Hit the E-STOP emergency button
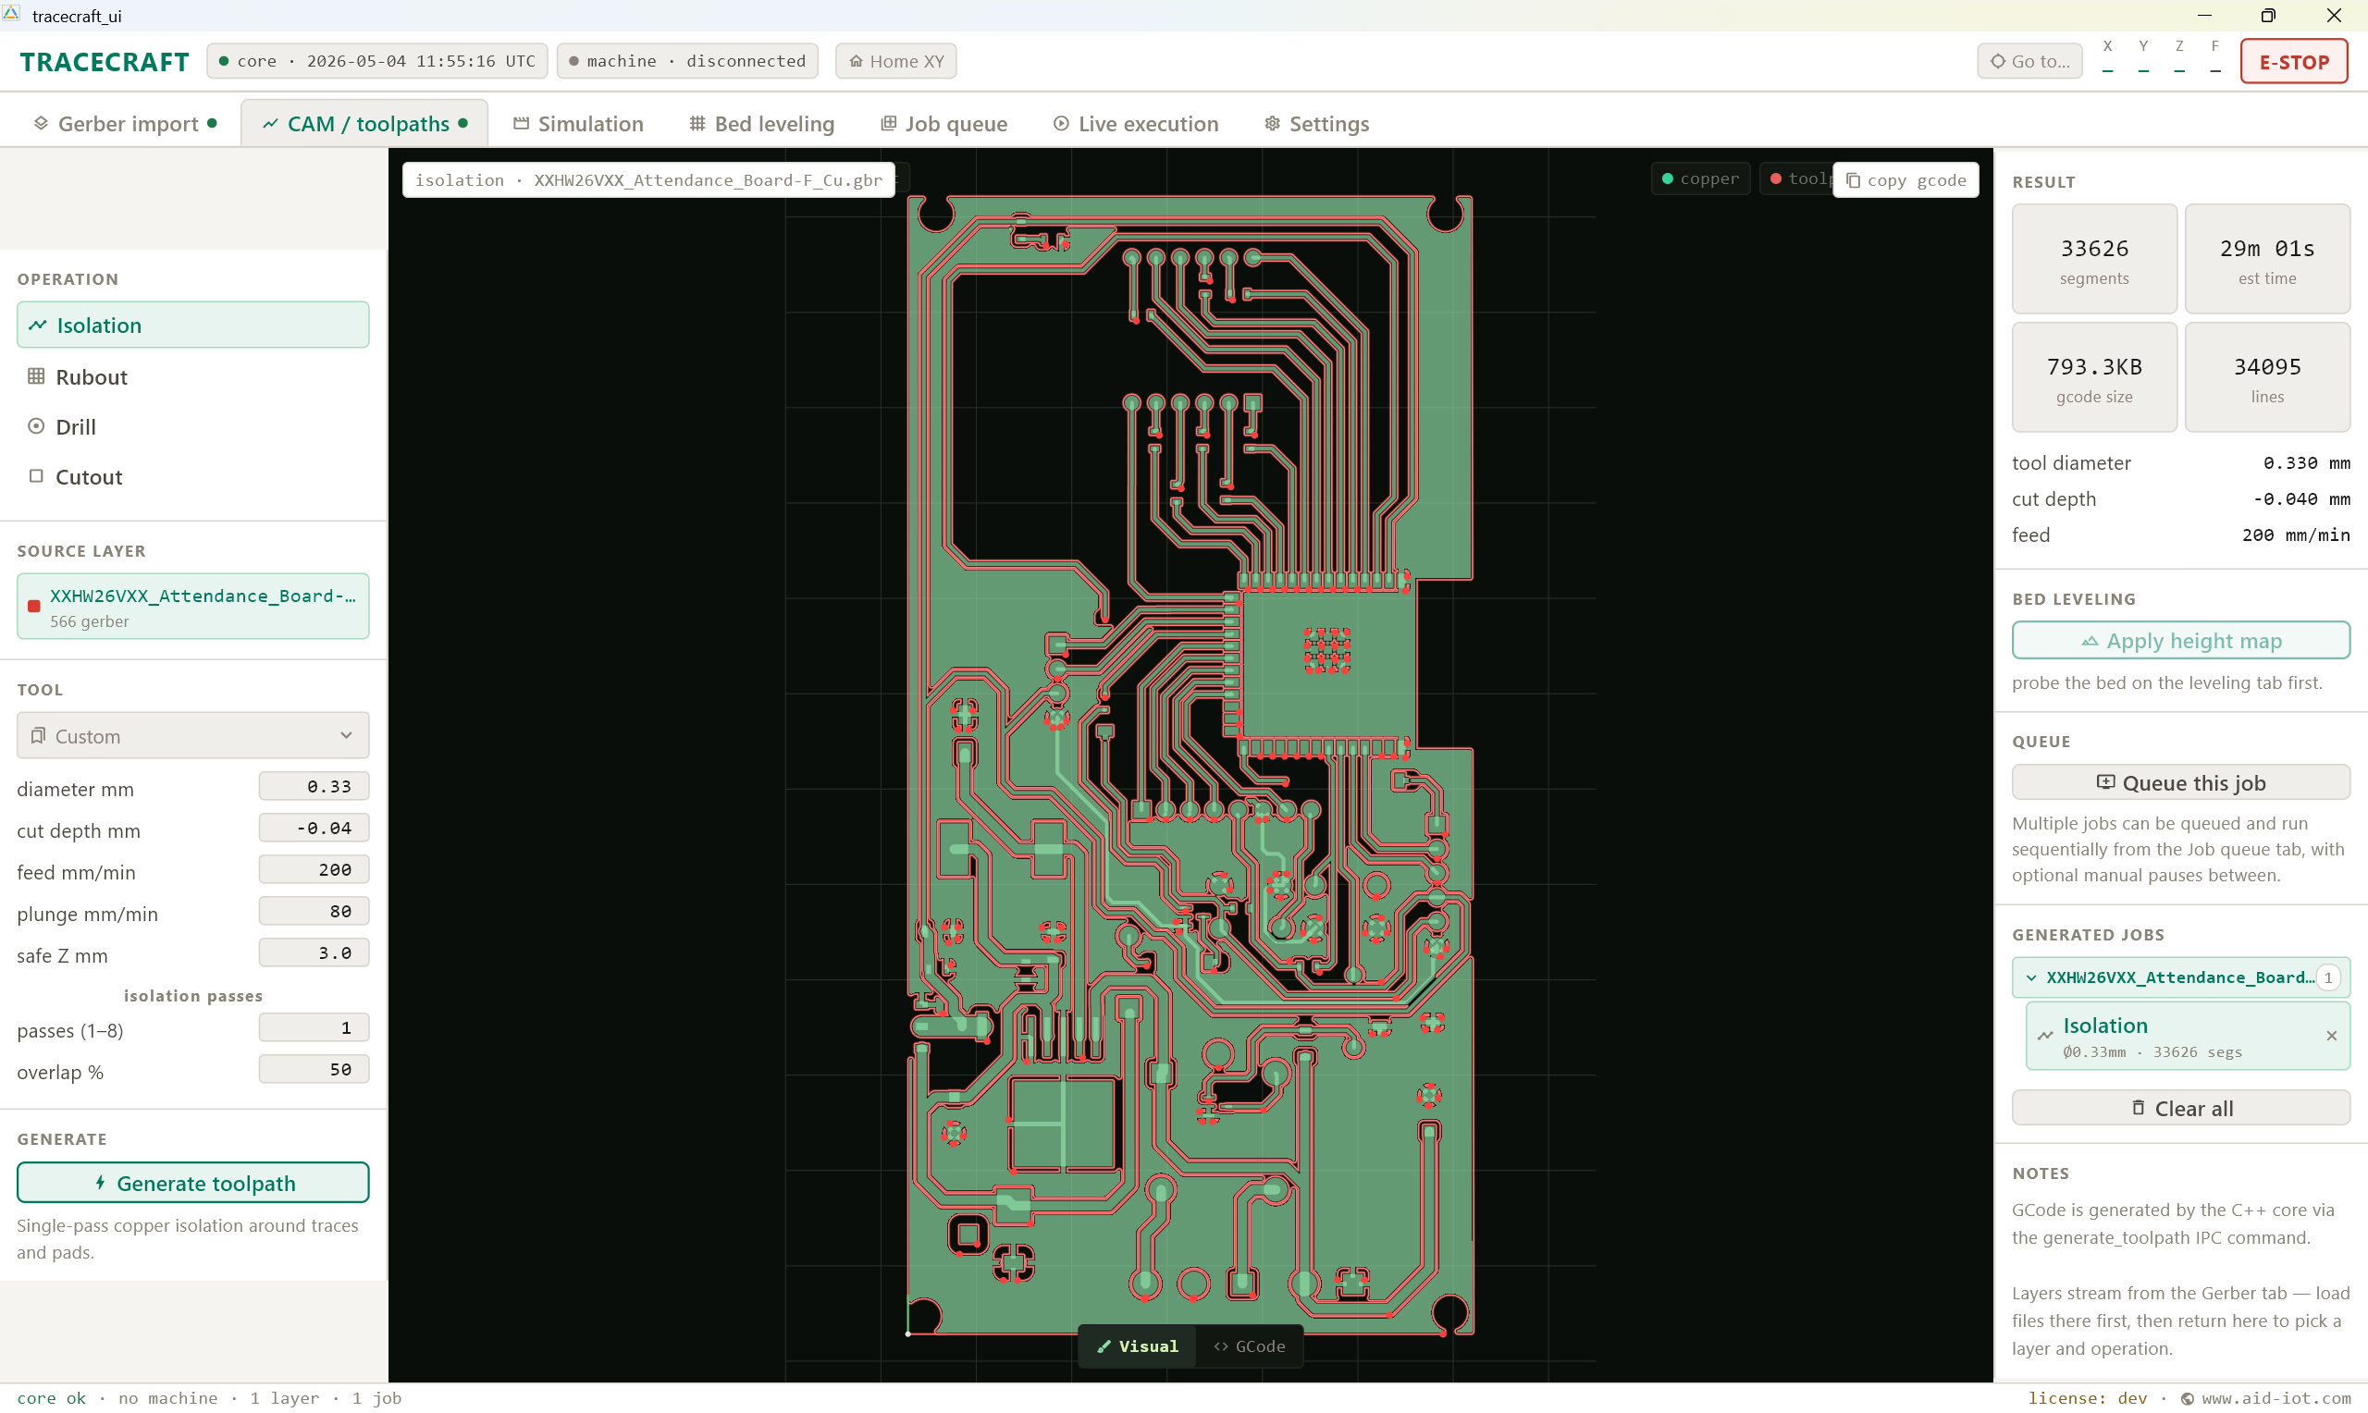The height and width of the screenshot is (1413, 2368). coord(2293,62)
